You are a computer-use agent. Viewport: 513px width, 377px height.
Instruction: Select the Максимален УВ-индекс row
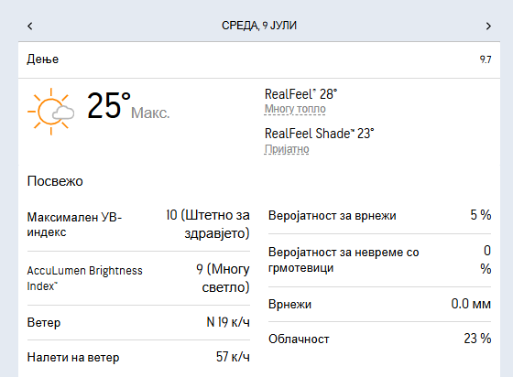click(138, 224)
